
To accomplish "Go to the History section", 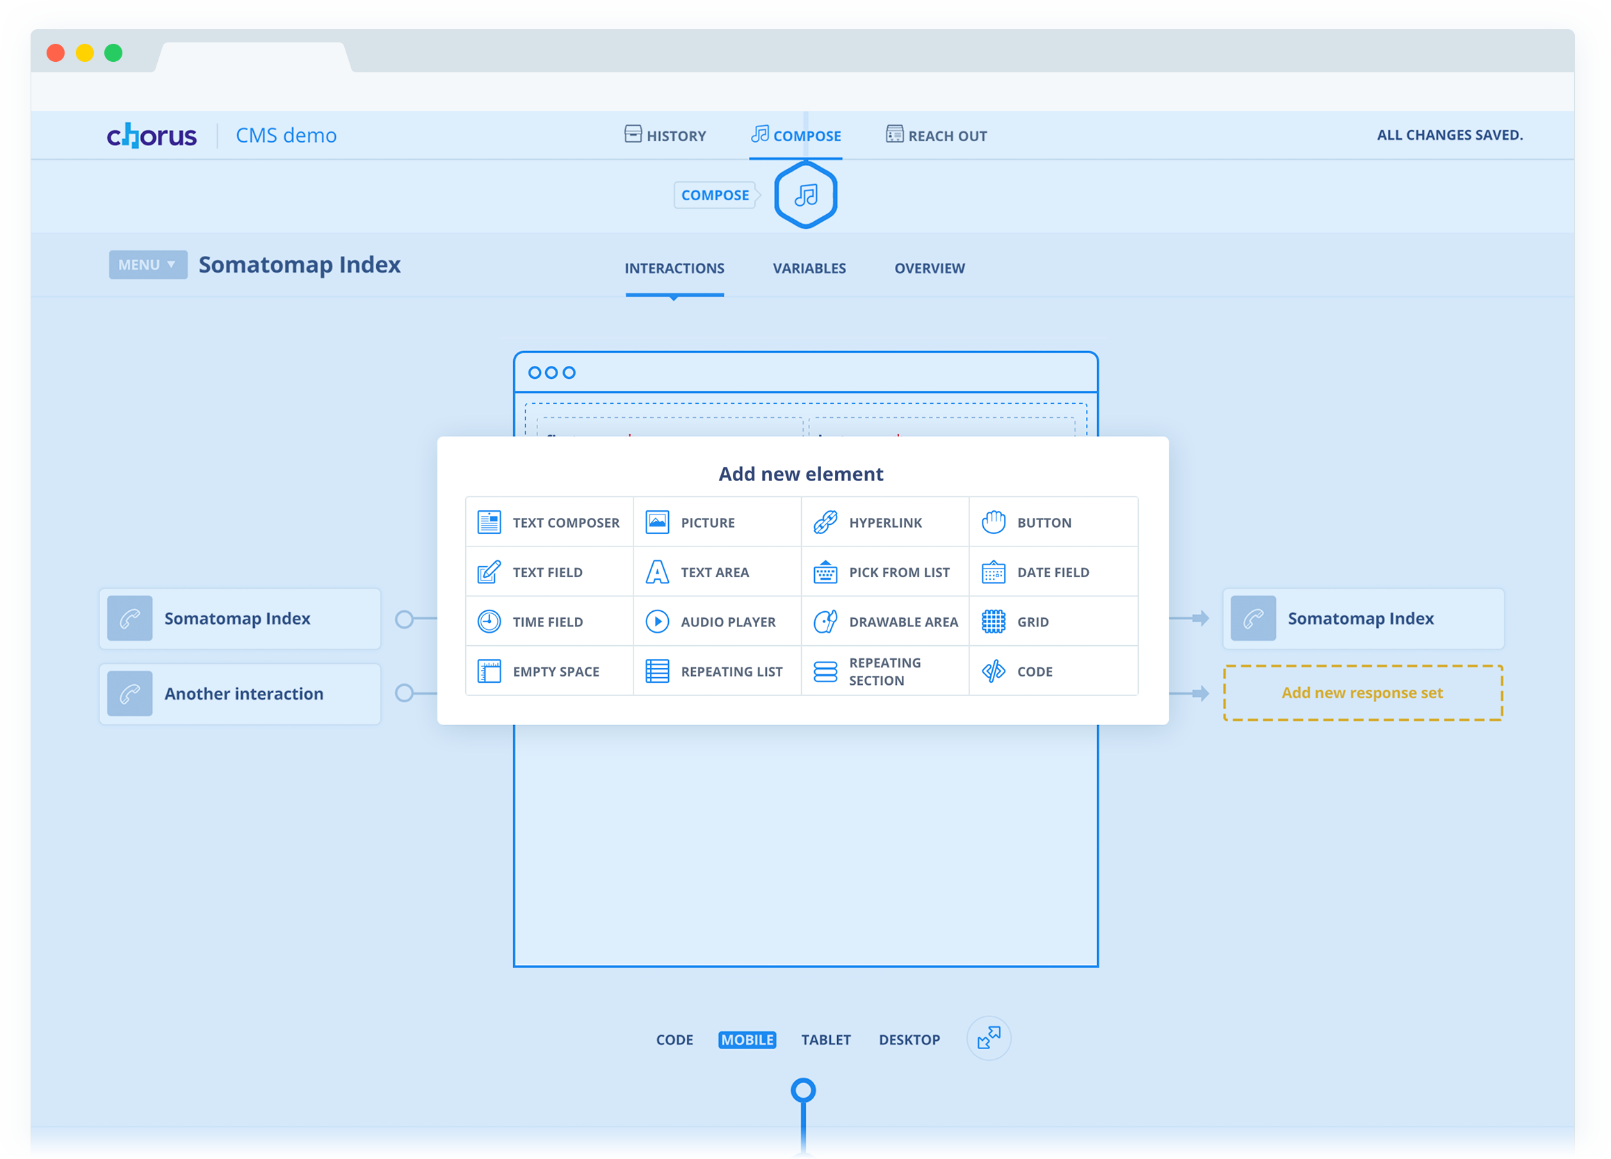I will (x=665, y=135).
